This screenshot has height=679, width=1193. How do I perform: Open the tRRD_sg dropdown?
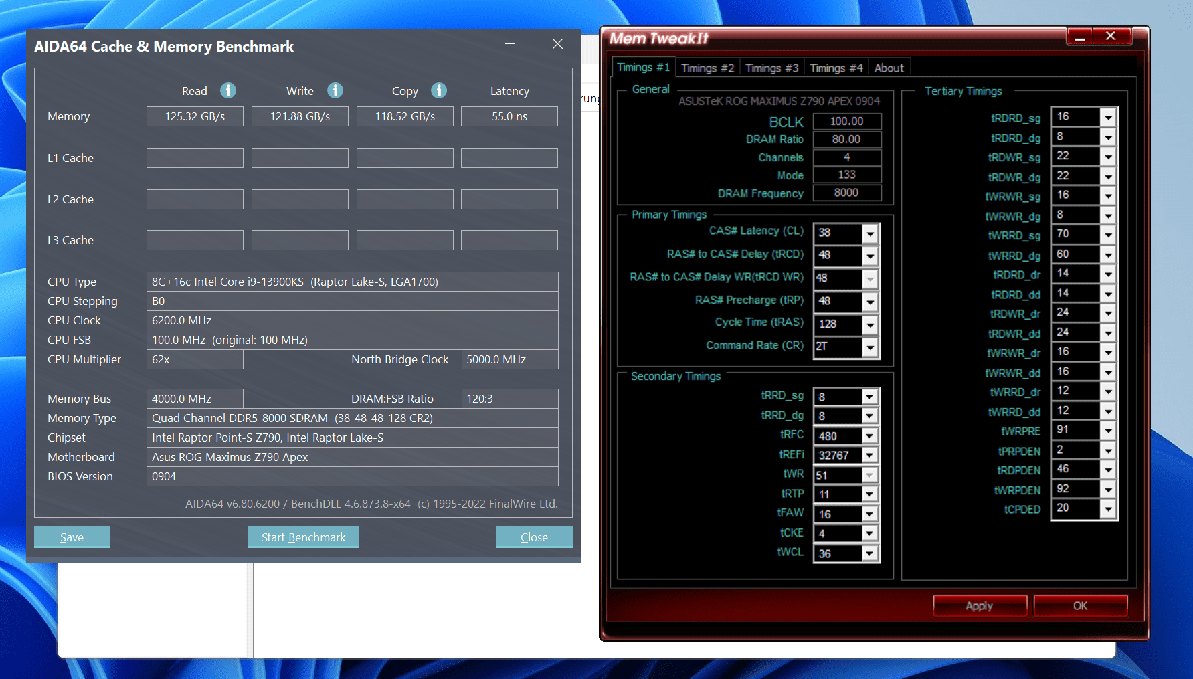[x=869, y=397]
